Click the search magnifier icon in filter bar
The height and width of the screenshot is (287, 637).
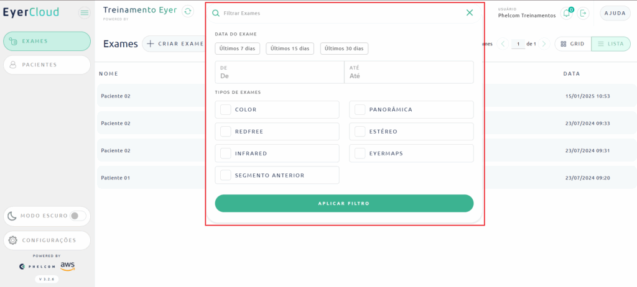click(216, 13)
